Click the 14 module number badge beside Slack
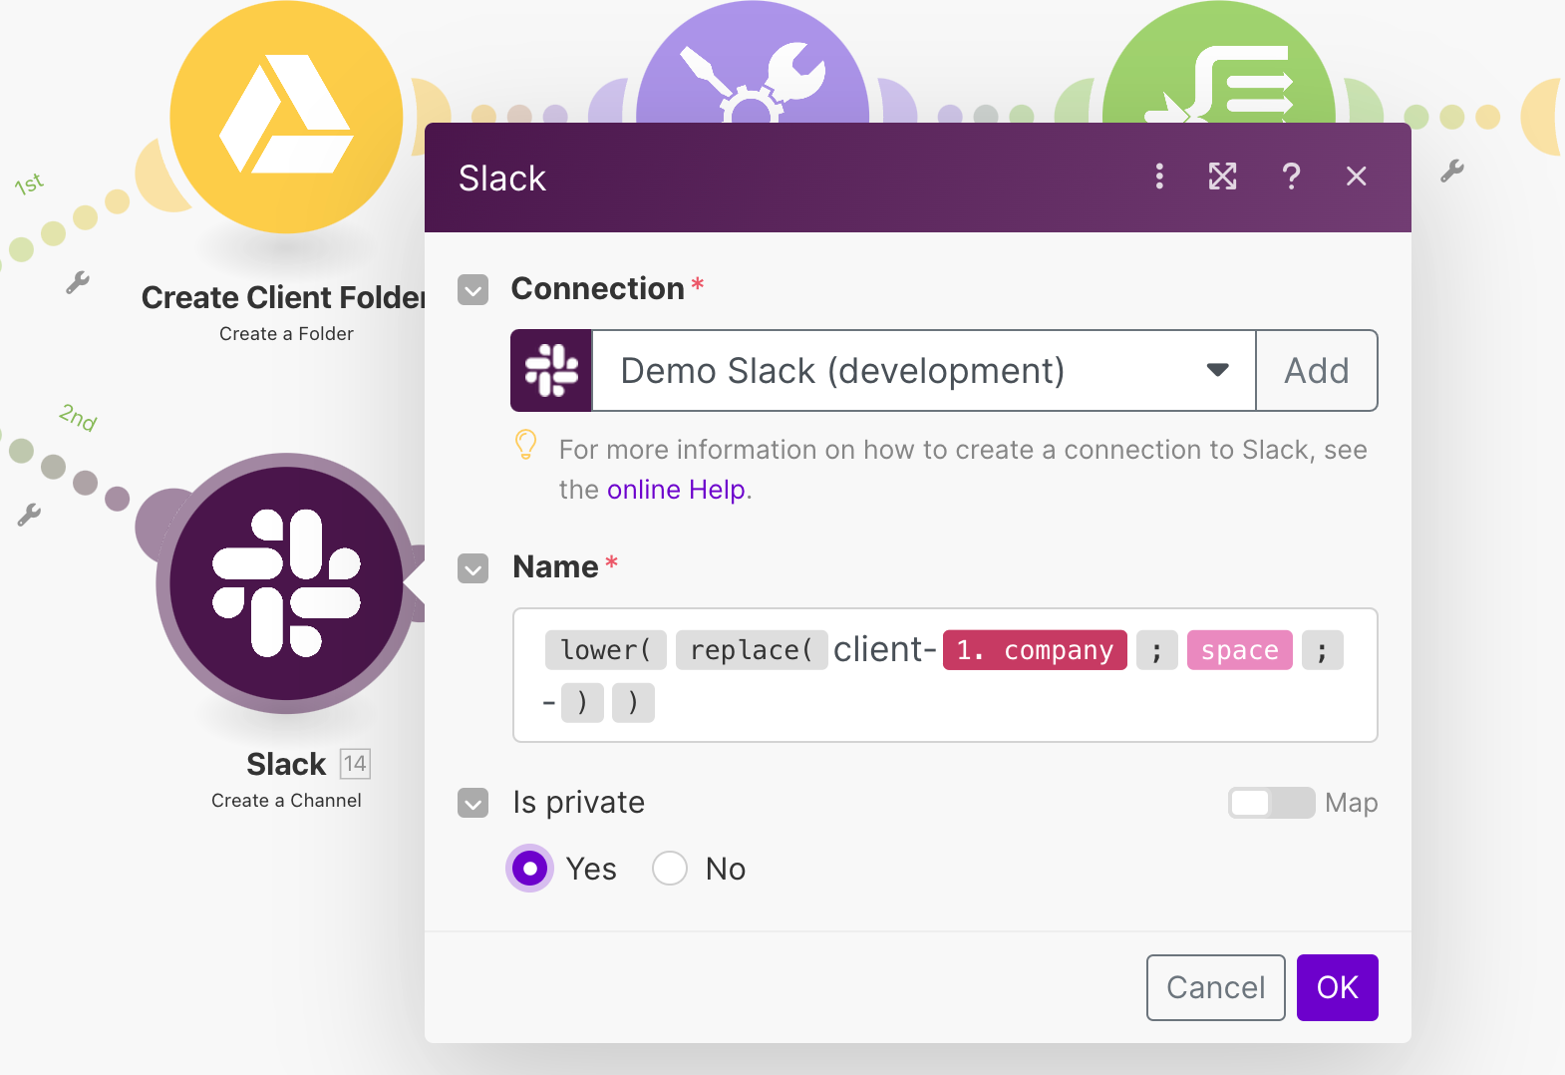The height and width of the screenshot is (1075, 1565). coord(355,764)
